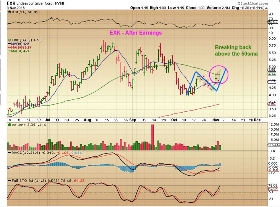Screen dimensions: 280x207
Task: Click the 4.90 last-price tag on price axis
Action: click(x=272, y=70)
